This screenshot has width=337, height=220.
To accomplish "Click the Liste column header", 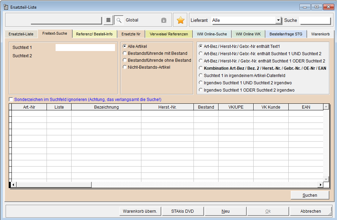I will [59, 107].
